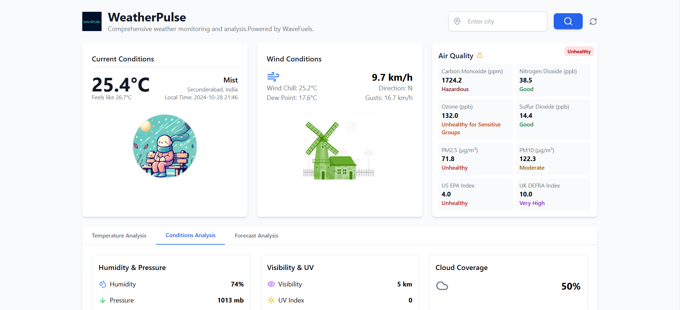Click Unhealthy for Sensitive Groups ozone status
The image size is (680, 310).
[x=471, y=129]
